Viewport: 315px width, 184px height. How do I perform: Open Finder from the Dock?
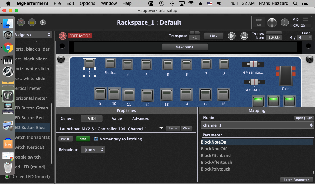pyautogui.click(x=8, y=23)
